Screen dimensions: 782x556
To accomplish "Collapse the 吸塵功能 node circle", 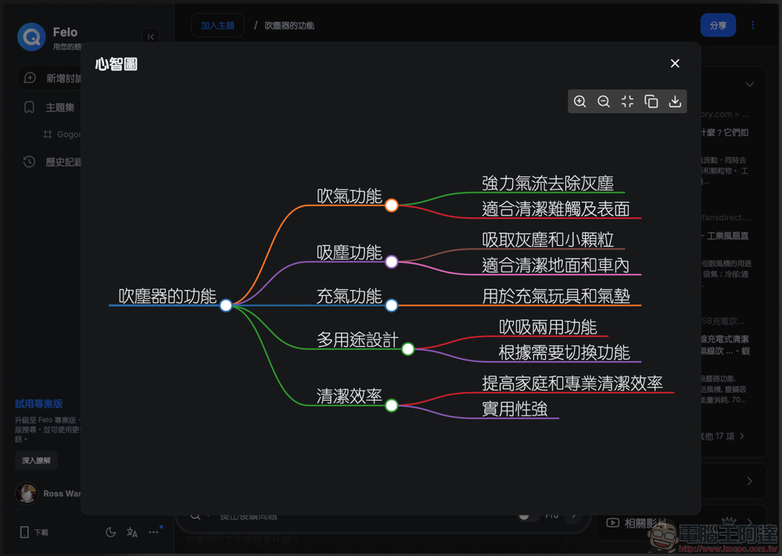I will click(x=392, y=262).
